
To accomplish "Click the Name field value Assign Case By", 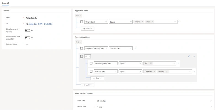I will point(31,18).
